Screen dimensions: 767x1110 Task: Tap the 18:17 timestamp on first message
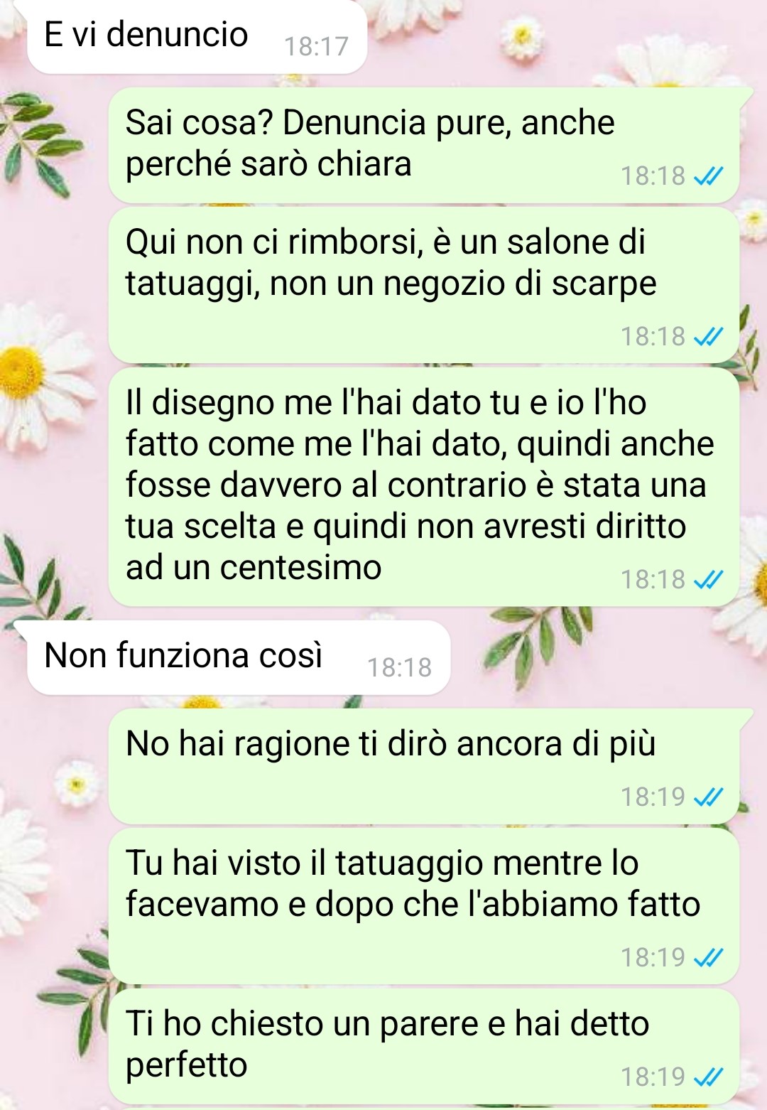pos(317,47)
